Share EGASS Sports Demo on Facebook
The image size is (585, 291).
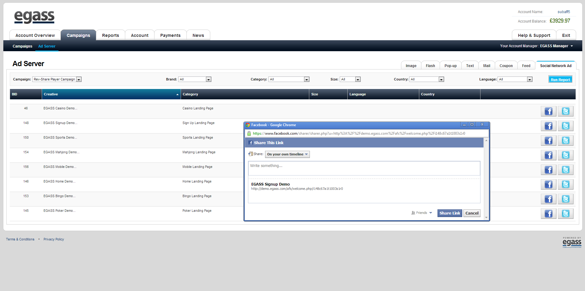click(548, 140)
